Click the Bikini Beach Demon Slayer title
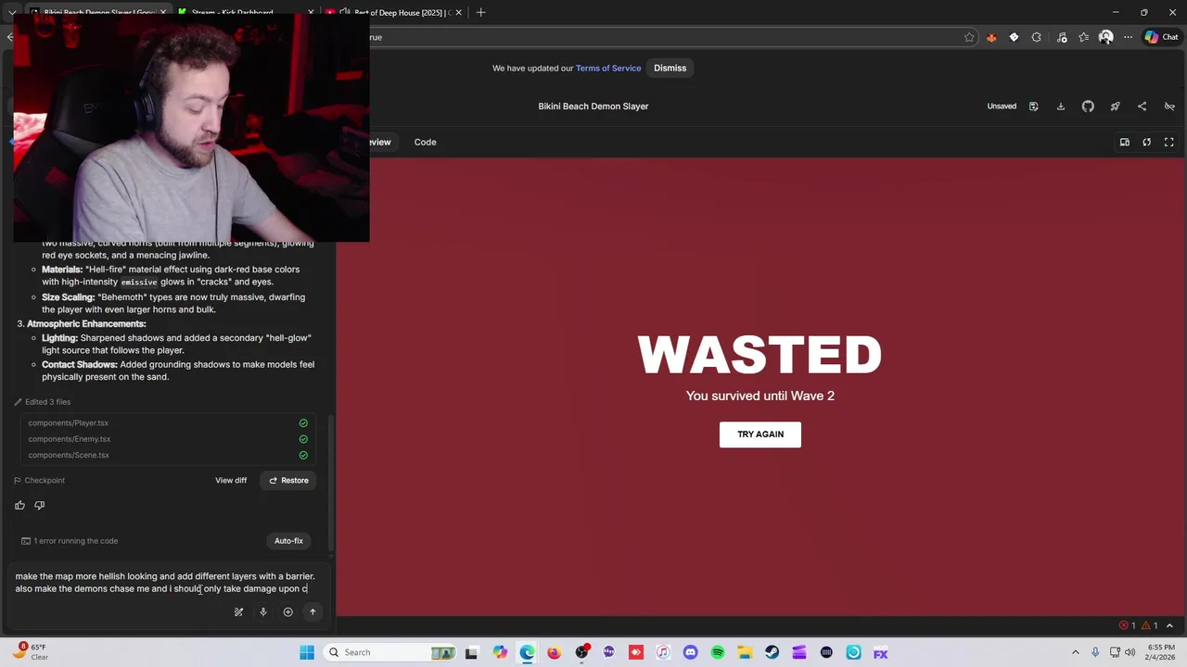The height and width of the screenshot is (667, 1187). coord(593,107)
